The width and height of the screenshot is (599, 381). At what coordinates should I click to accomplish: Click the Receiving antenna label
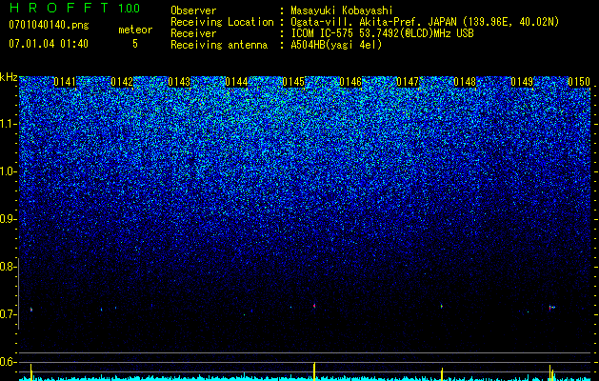coord(219,45)
